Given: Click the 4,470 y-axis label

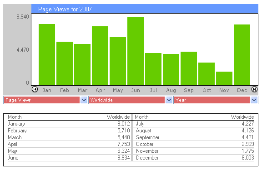Looking at the screenshot, I should pos(23,50).
